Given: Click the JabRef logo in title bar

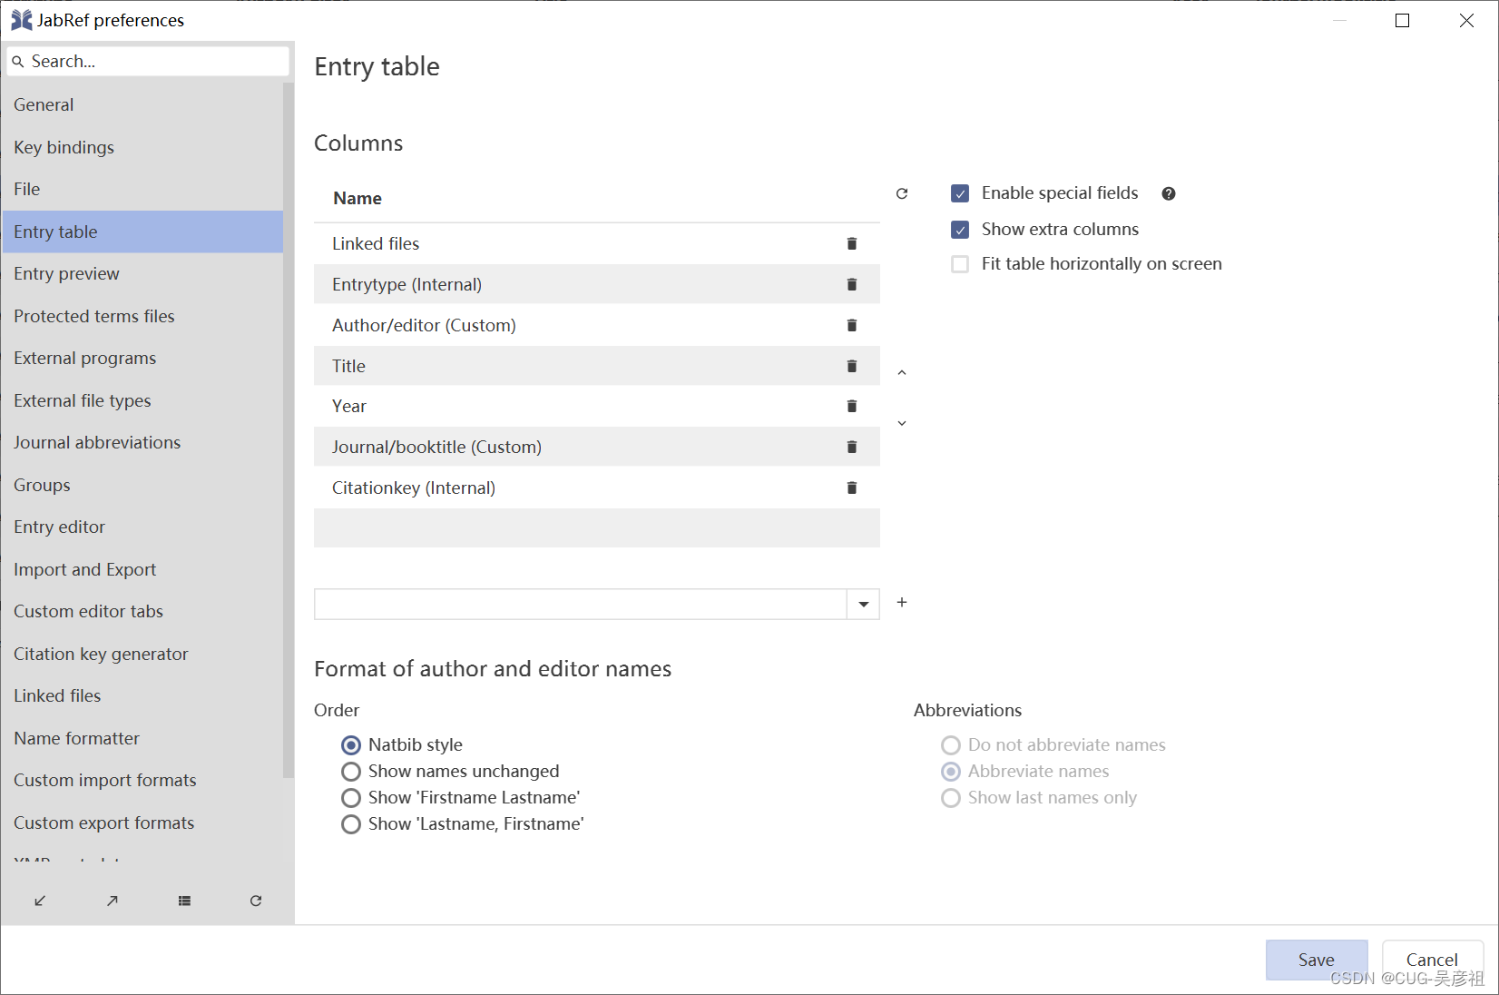Looking at the screenshot, I should pos(22,20).
